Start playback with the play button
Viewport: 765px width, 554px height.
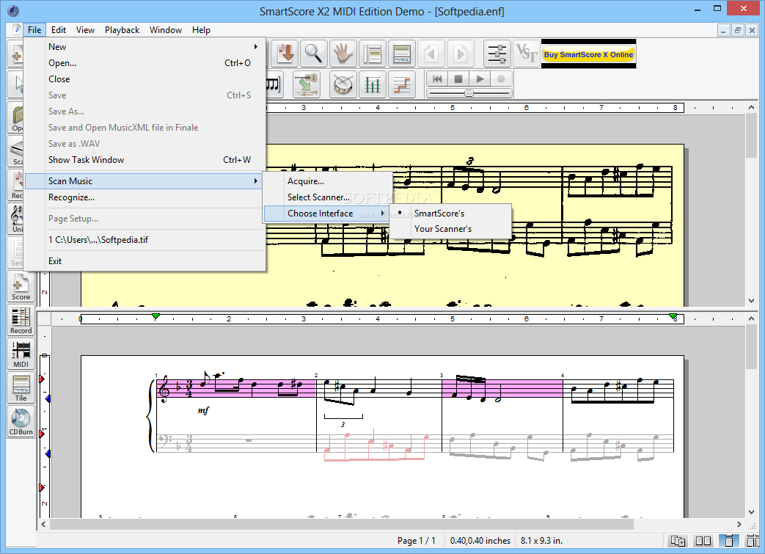[x=480, y=79]
